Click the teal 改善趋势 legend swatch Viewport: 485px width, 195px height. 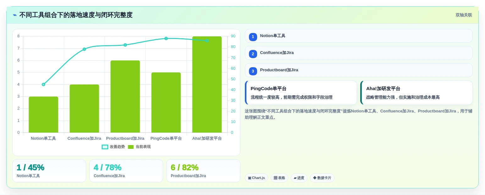pyautogui.click(x=105, y=147)
